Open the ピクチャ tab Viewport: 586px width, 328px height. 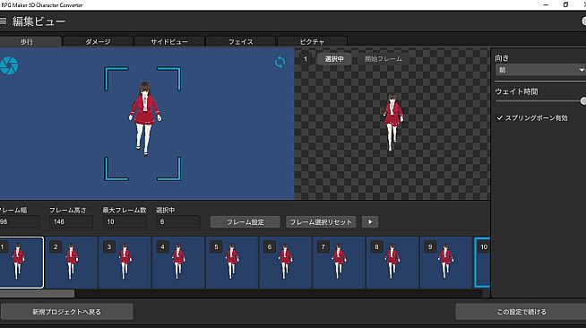coord(312,41)
